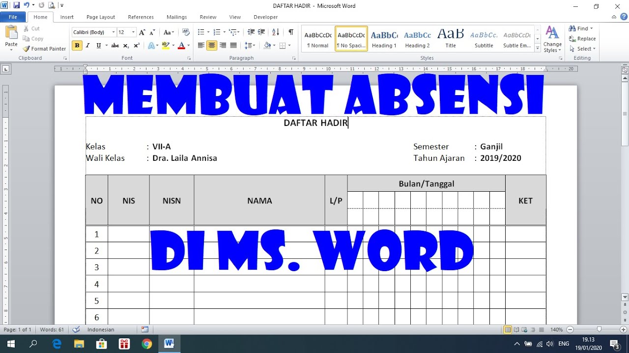Align text right

point(223,46)
